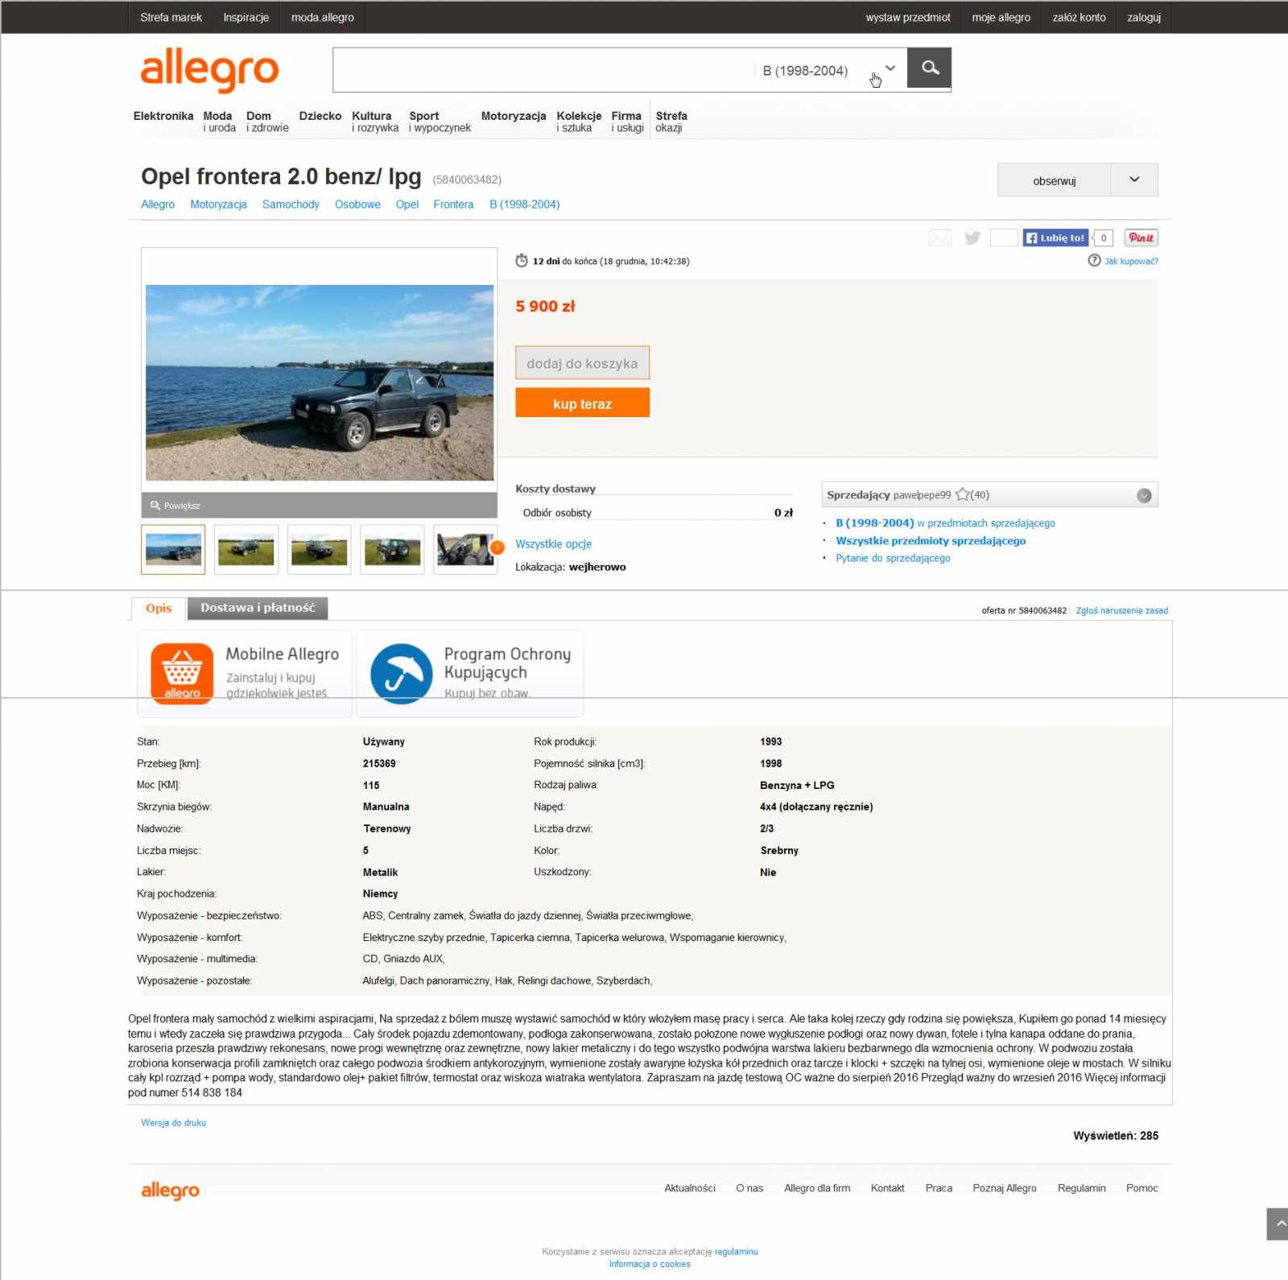Click the kup teraz button

pyautogui.click(x=582, y=403)
